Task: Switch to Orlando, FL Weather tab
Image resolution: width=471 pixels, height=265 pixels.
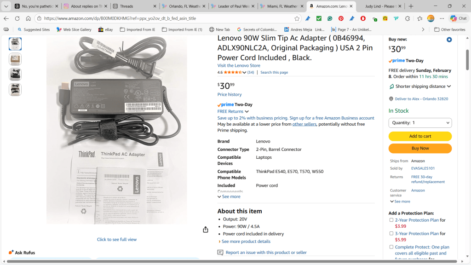Action: pyautogui.click(x=183, y=6)
